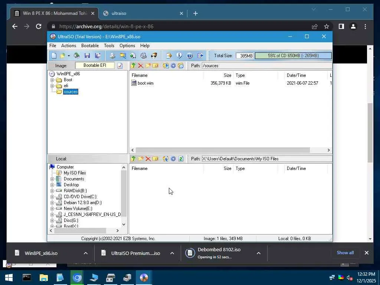This screenshot has width=380, height=285.
Task: Click green Refresh icon in Local pane toolbar
Action: tap(181, 159)
